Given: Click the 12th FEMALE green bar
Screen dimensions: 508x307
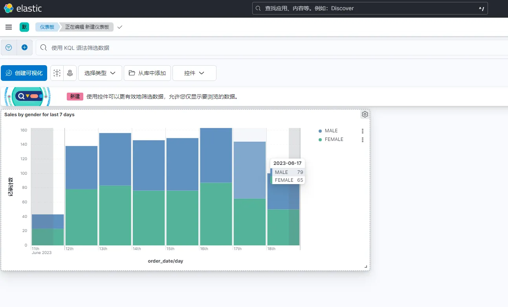Looking at the screenshot, I should (81, 217).
